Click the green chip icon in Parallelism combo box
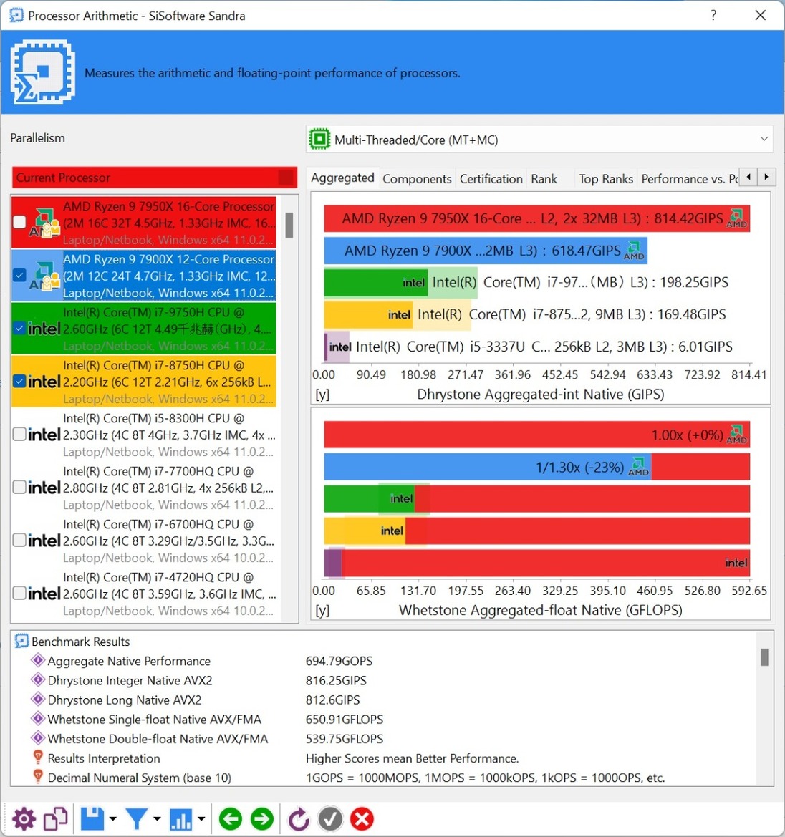Viewport: 785px width, 837px height. coord(319,140)
